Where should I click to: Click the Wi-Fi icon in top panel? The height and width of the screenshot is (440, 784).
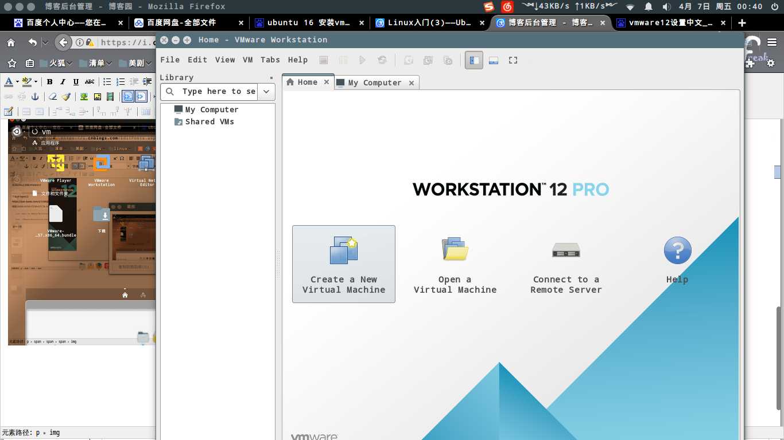pyautogui.click(x=630, y=7)
